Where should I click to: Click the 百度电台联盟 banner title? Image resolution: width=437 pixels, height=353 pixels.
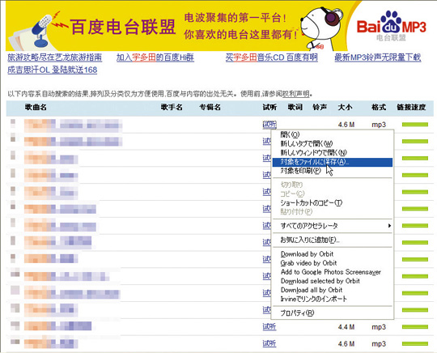(123, 27)
